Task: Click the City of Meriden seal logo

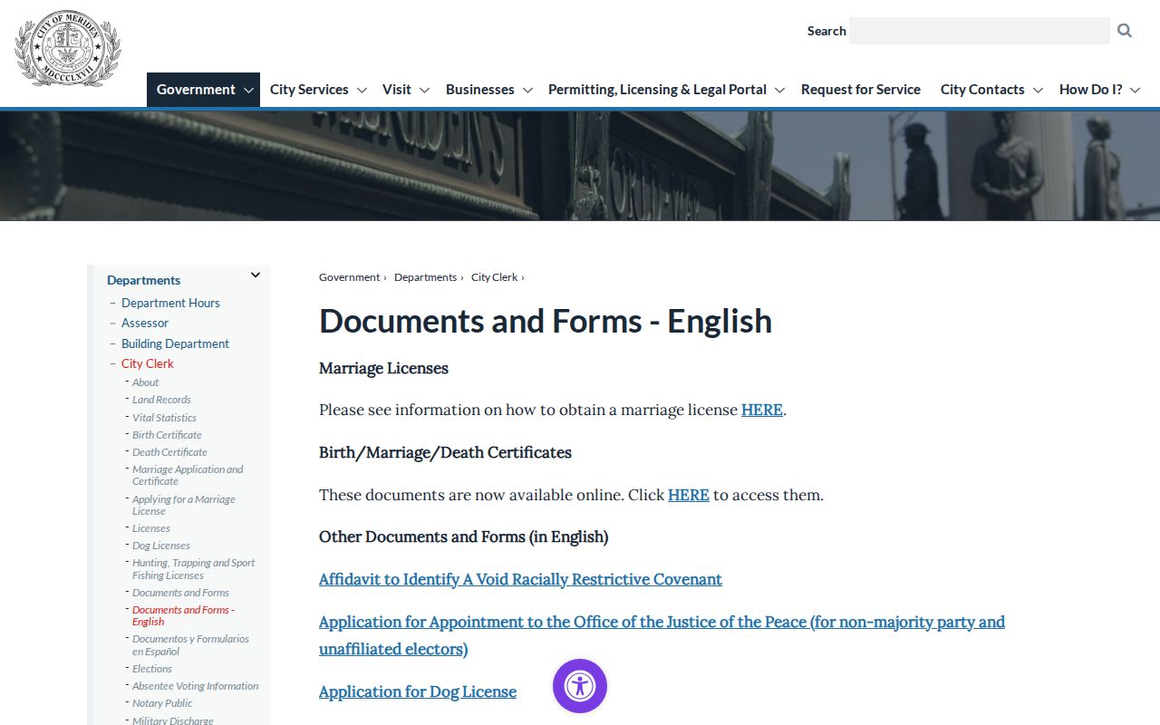Action: coord(68,48)
